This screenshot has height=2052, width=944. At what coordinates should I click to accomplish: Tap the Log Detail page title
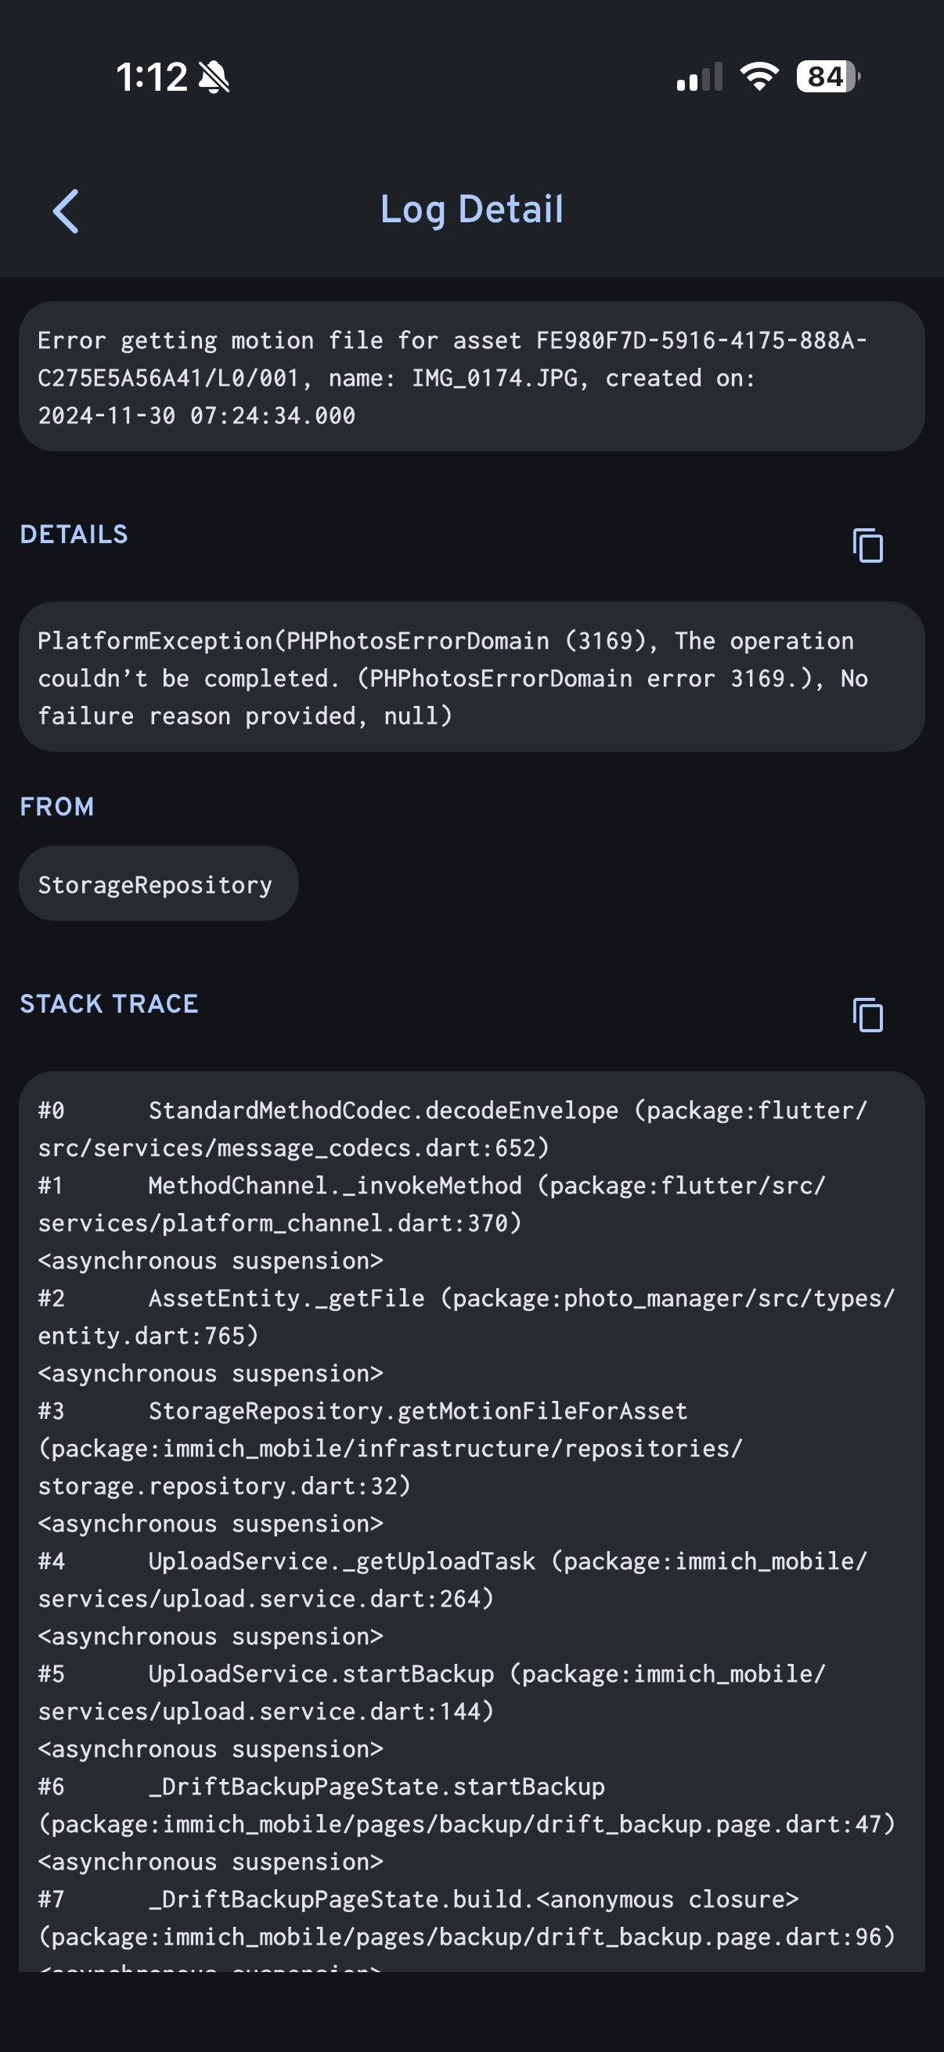[x=471, y=210]
